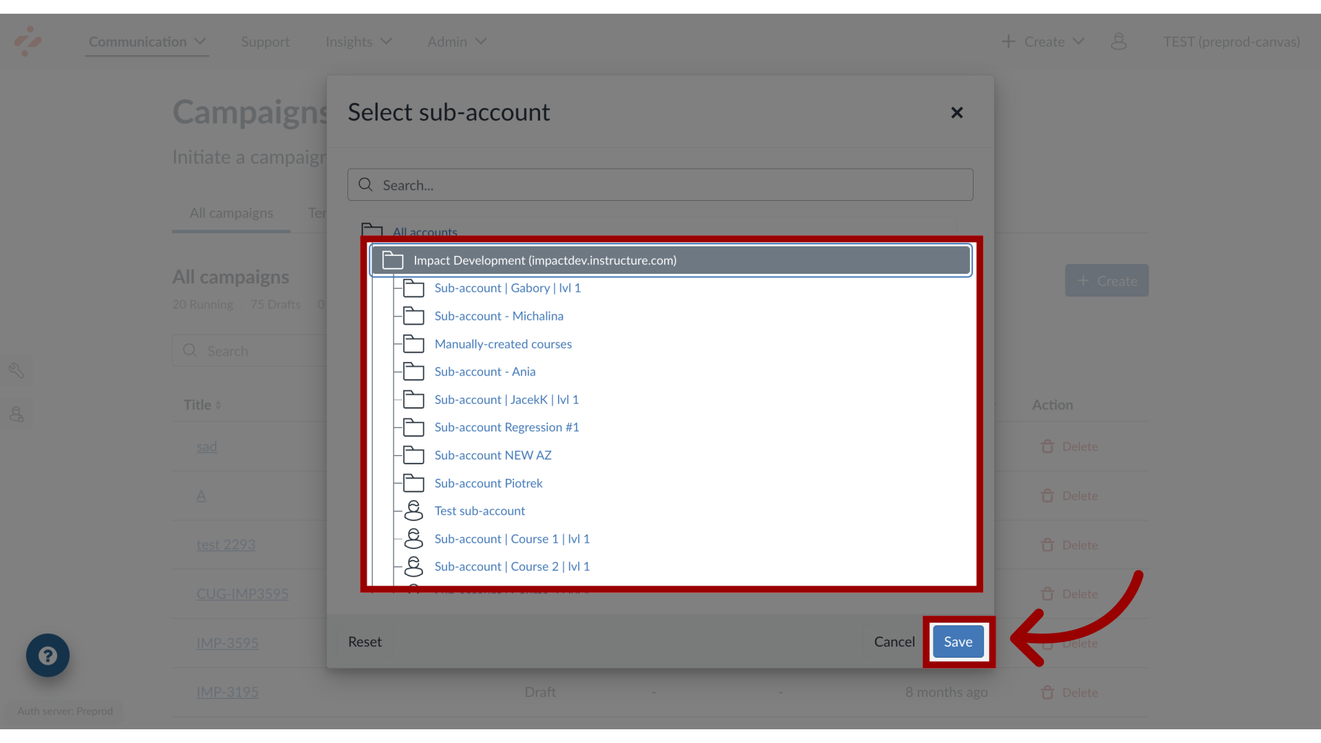The width and height of the screenshot is (1321, 743).
Task: Close the Select sub-account dialog
Action: tap(956, 112)
